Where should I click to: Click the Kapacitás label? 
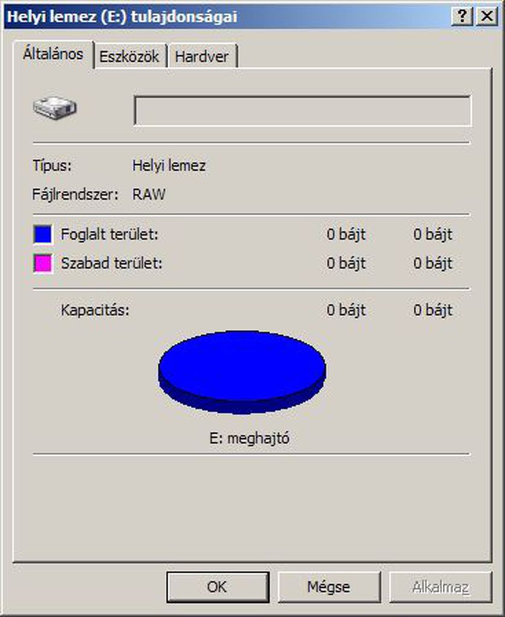[x=95, y=310]
